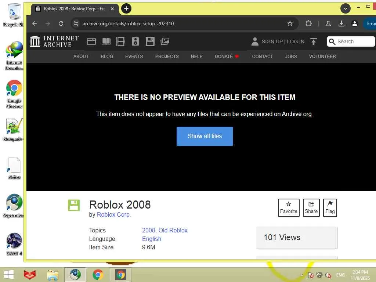This screenshot has width=376, height=282.
Task: Open the EVENTS menu item
Action: [134, 56]
